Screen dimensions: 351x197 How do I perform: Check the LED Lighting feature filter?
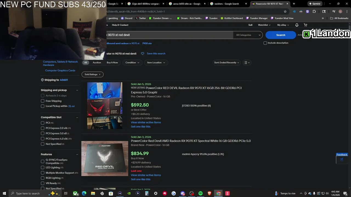(x=43, y=167)
